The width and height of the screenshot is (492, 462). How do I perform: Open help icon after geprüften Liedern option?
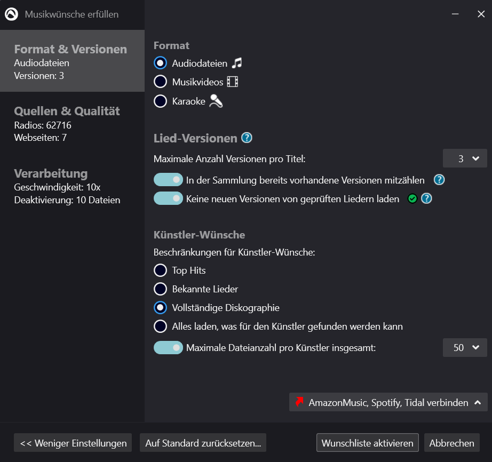426,198
